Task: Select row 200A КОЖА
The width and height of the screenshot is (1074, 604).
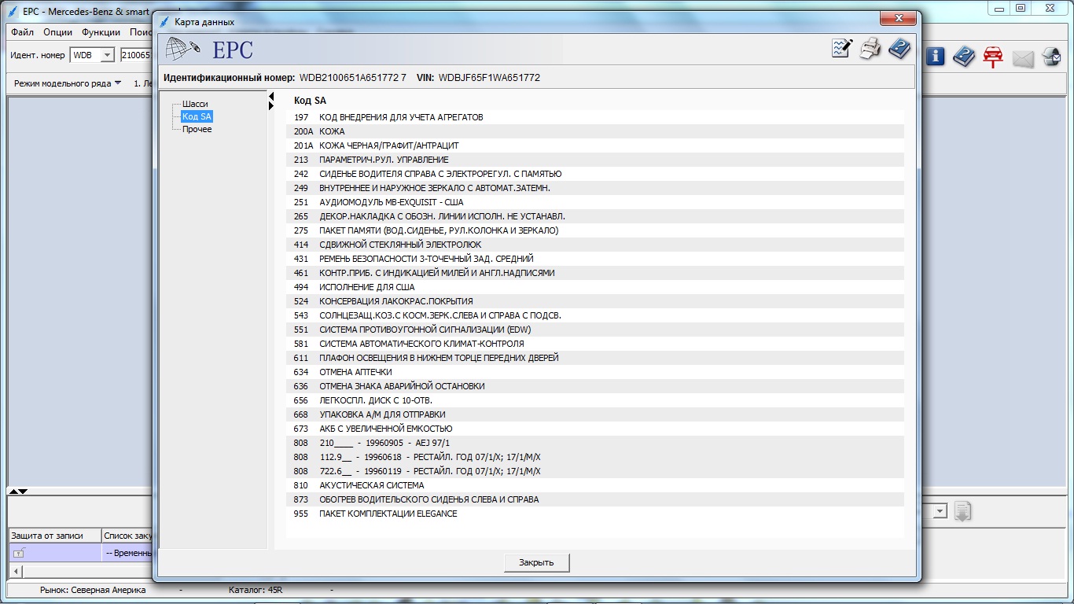Action: [595, 131]
